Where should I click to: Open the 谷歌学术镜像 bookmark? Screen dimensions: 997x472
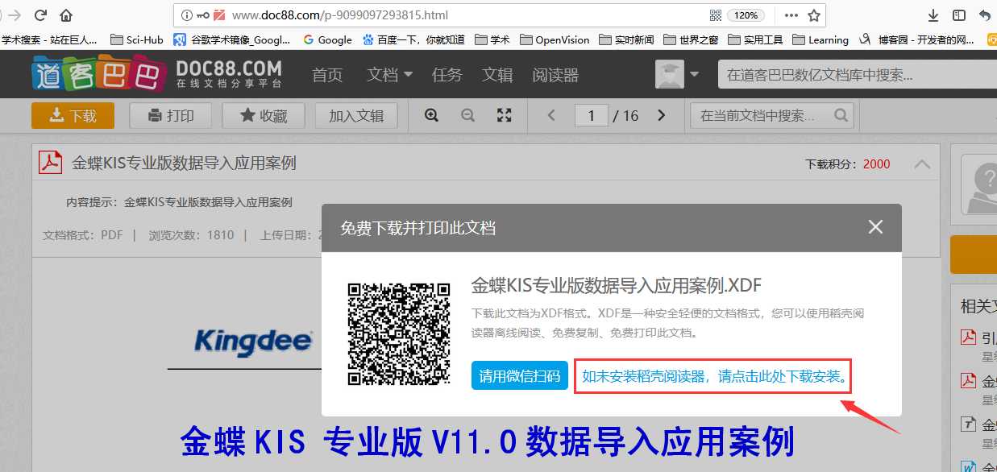(232, 39)
